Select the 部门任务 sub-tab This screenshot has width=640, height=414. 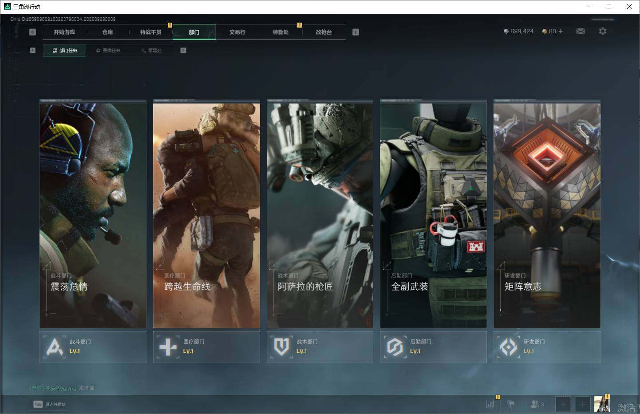(64, 50)
